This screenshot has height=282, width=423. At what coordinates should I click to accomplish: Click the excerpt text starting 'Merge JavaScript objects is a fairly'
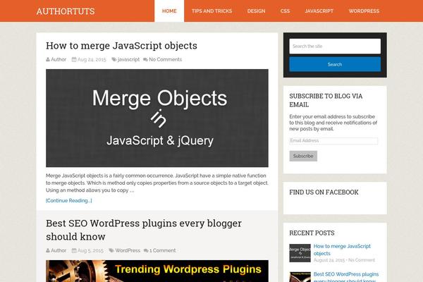[157, 183]
